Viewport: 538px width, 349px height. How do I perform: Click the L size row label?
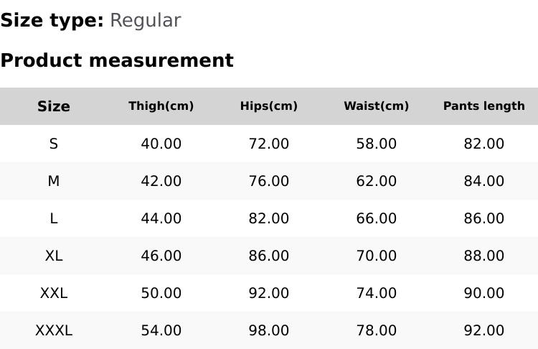point(54,218)
